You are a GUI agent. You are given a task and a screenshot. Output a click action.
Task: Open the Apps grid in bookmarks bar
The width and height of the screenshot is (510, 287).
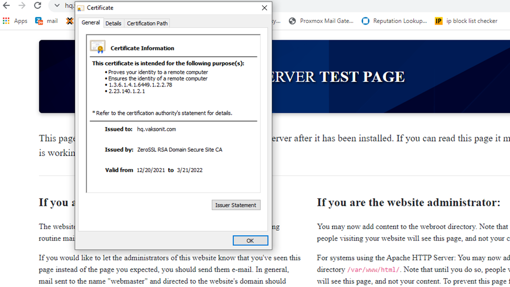tap(15, 21)
